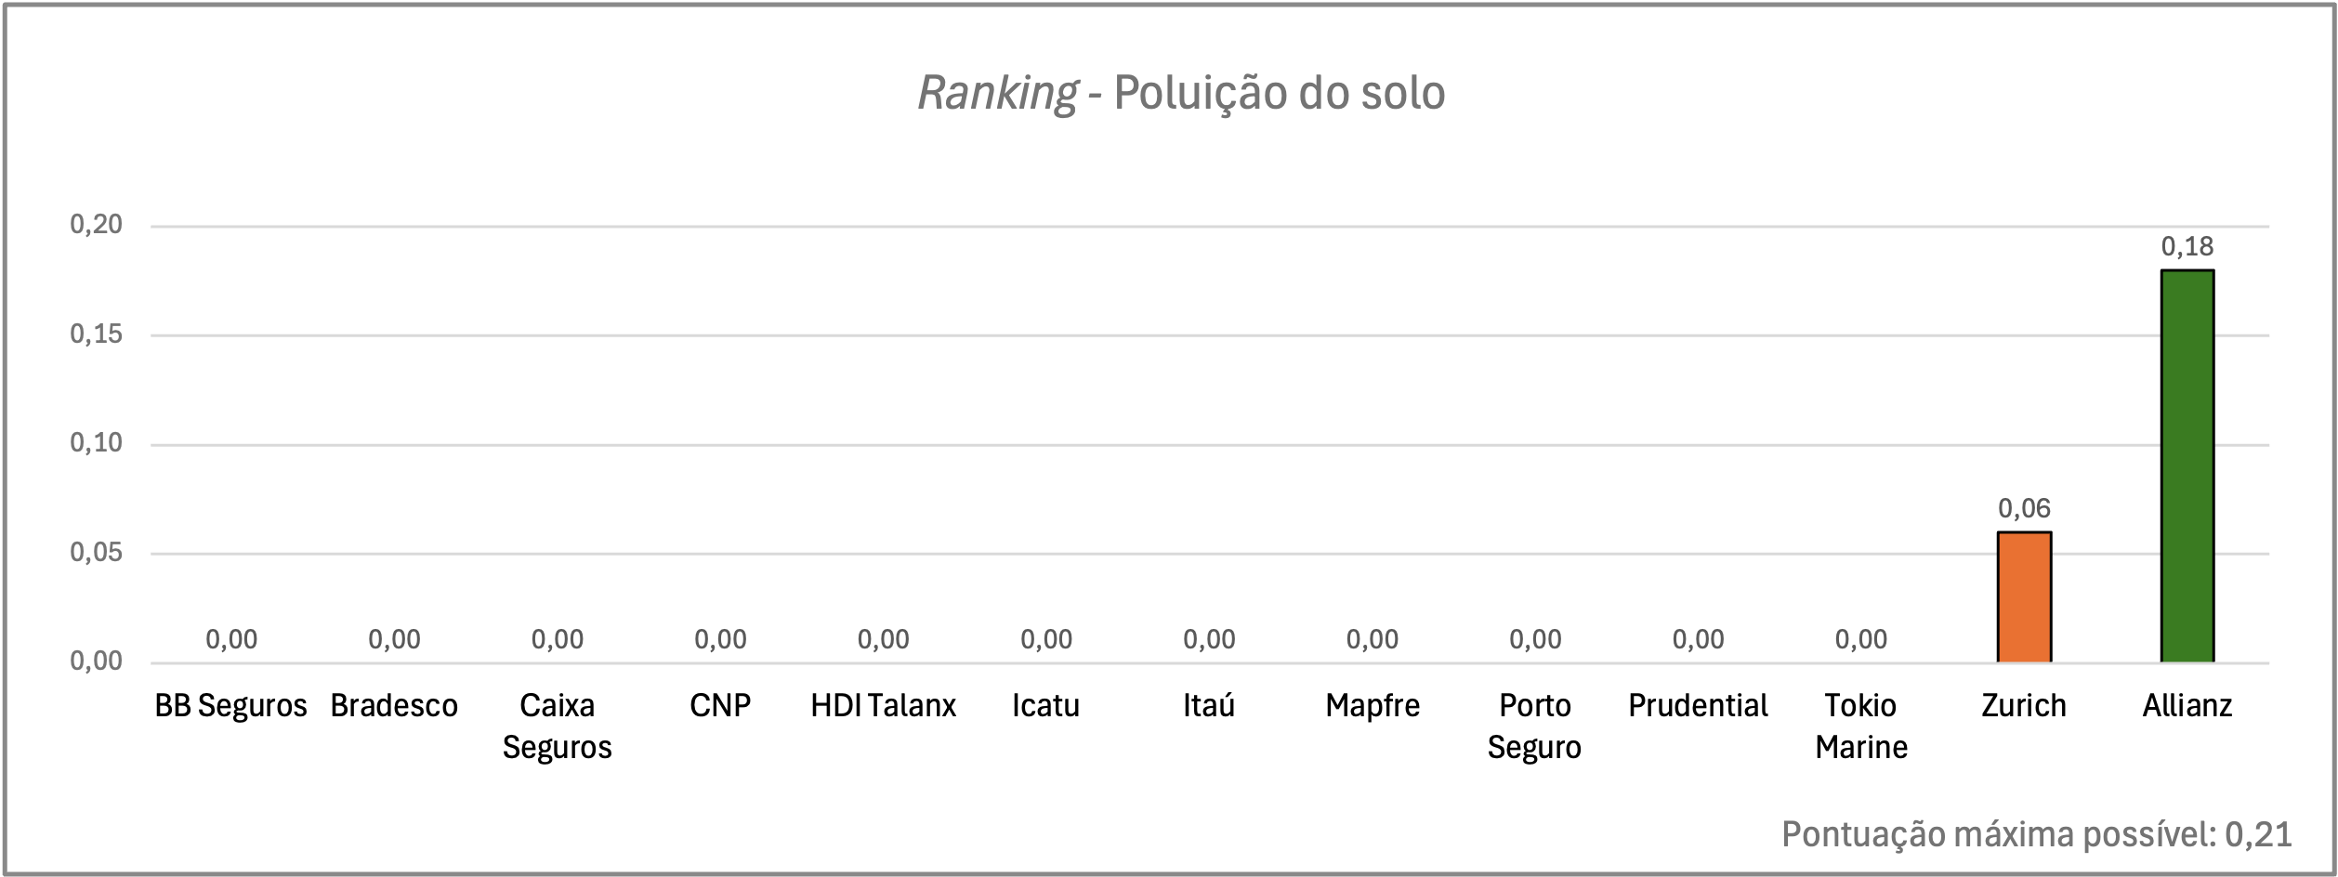The image size is (2338, 877).
Task: Click the Itaú axis label
Action: click(1209, 706)
